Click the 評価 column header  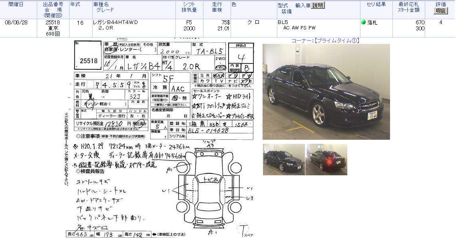(x=440, y=4)
